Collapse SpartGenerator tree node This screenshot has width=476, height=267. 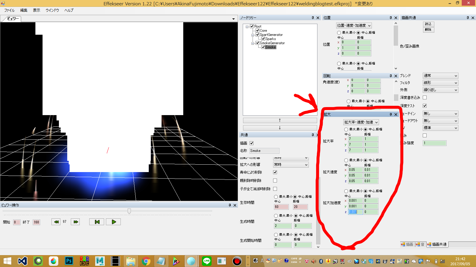click(x=253, y=35)
